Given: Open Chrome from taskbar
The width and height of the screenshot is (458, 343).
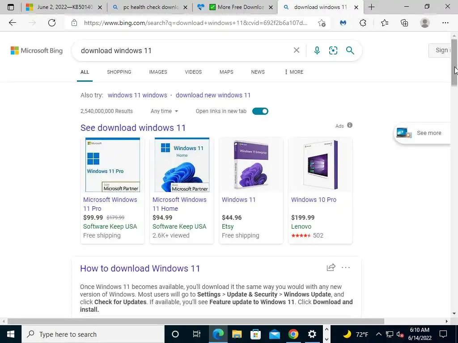Looking at the screenshot, I should pyautogui.click(x=293, y=334).
